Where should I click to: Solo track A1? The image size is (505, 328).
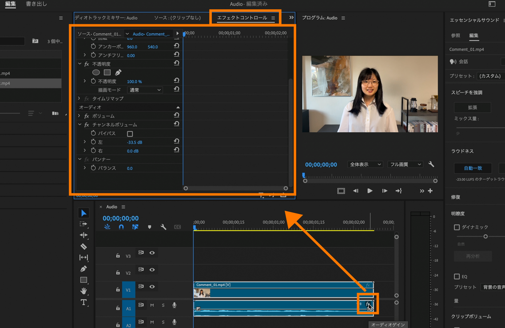163,305
